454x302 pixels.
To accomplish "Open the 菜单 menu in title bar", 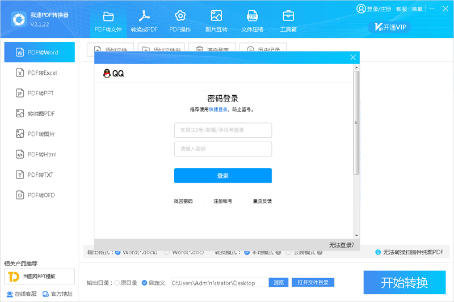I will pos(417,9).
